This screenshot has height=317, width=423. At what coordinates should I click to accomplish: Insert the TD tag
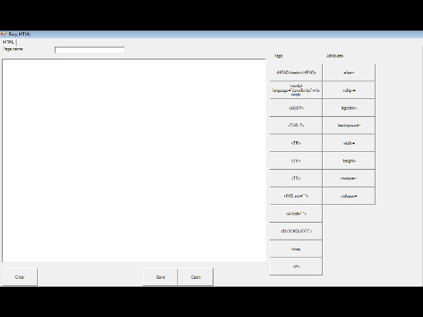click(295, 178)
